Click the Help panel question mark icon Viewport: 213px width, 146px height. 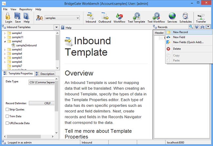point(63,28)
